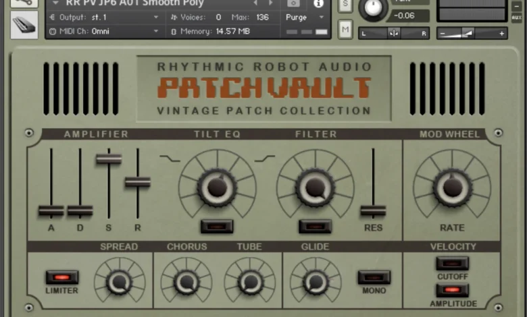Viewport: 527px width, 317px height.
Task: Expand the Purge dropdown menu
Action: pos(303,18)
